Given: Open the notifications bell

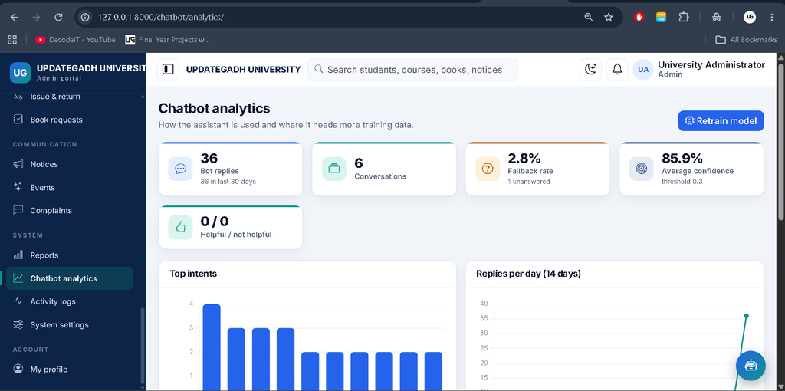Looking at the screenshot, I should (617, 70).
